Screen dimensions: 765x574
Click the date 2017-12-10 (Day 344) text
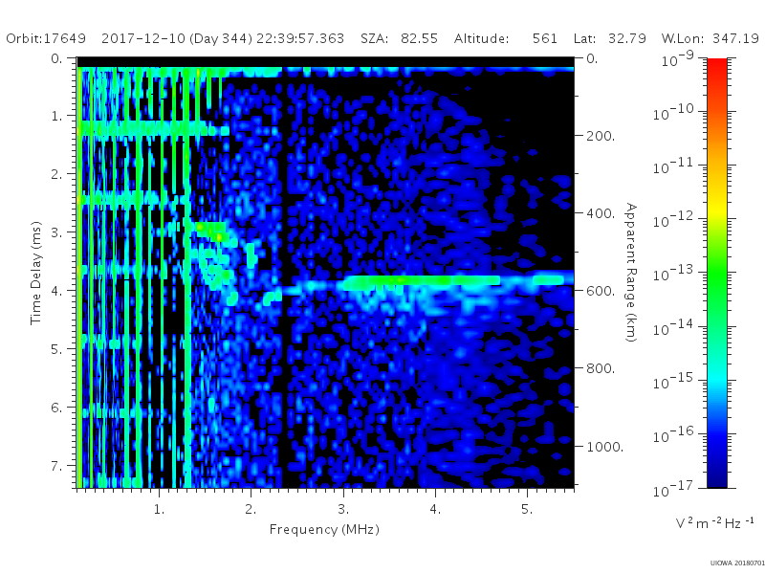[x=177, y=38]
